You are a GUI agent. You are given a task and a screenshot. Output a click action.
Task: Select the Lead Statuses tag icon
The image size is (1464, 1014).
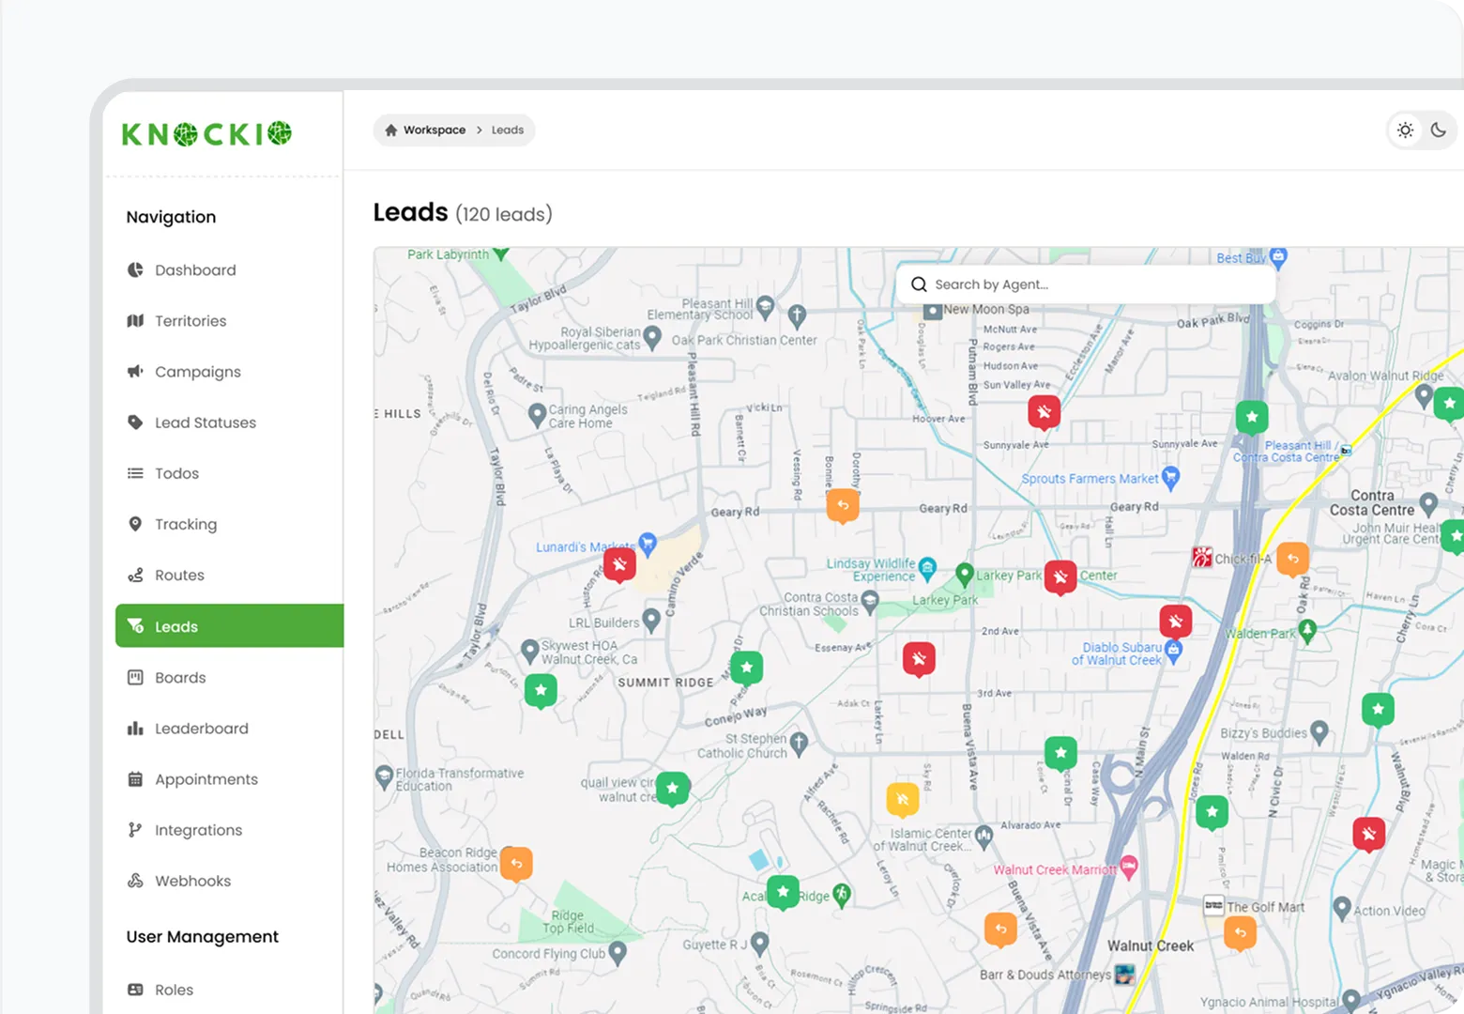point(135,422)
